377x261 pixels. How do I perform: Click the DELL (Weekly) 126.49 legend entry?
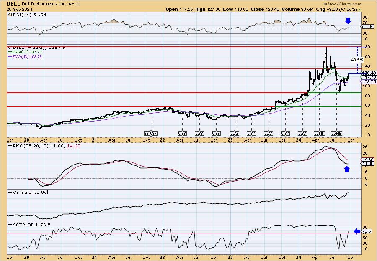point(39,48)
